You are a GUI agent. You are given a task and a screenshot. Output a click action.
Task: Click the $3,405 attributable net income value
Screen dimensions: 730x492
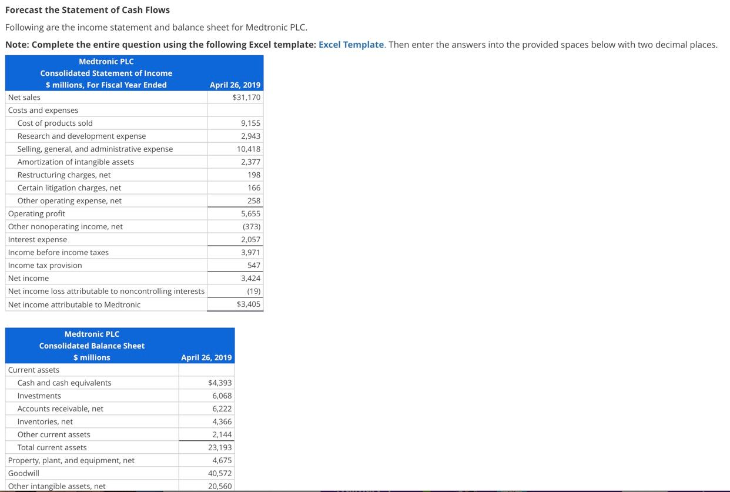(249, 304)
